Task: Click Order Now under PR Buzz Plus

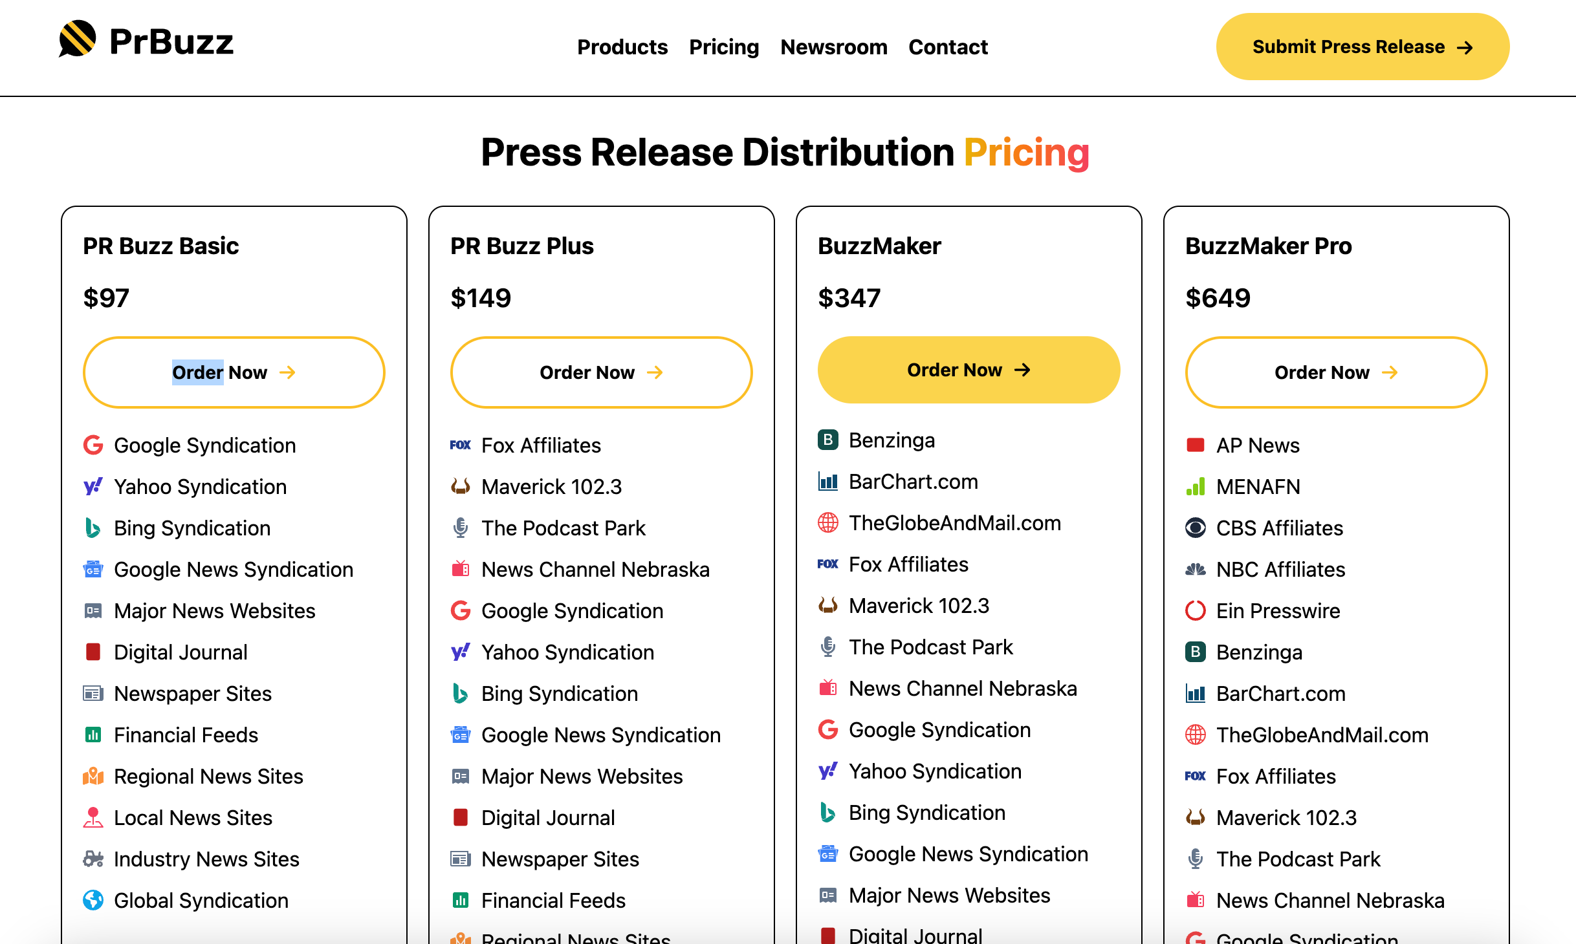Action: click(601, 372)
